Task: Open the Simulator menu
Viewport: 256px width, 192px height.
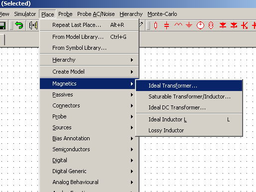Action: click(25, 14)
